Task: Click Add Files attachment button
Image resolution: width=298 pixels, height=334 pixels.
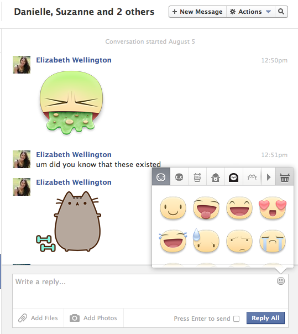Action: tap(38, 318)
